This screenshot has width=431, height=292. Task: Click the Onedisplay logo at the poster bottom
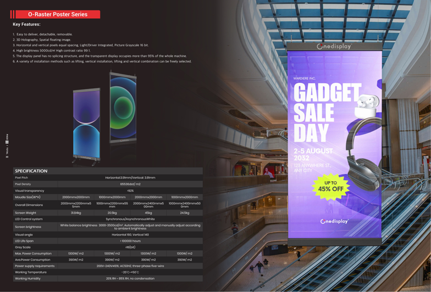tap(334, 221)
